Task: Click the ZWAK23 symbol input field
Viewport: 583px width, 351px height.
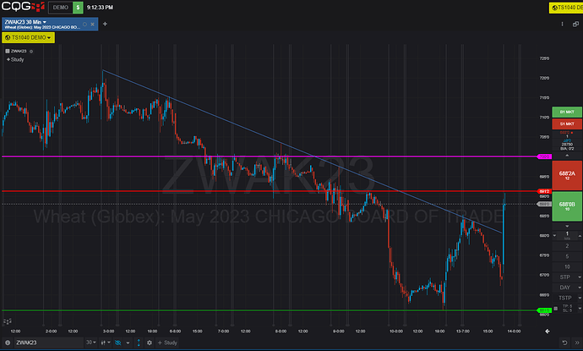Action: (48, 343)
